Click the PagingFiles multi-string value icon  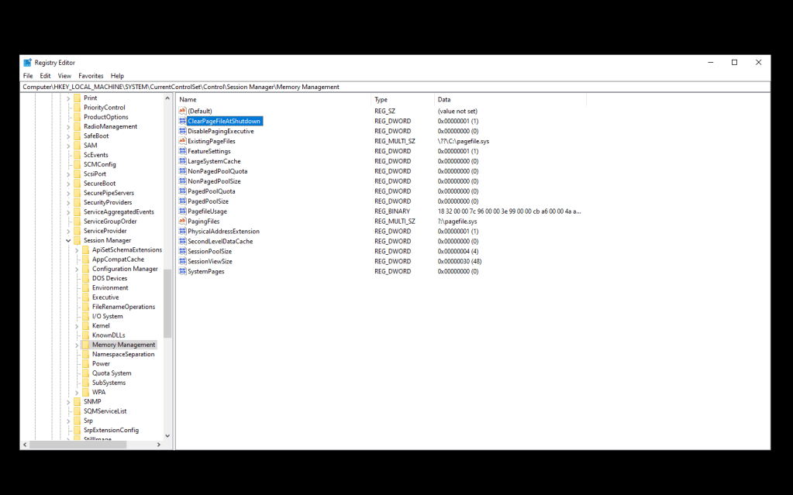click(x=182, y=222)
